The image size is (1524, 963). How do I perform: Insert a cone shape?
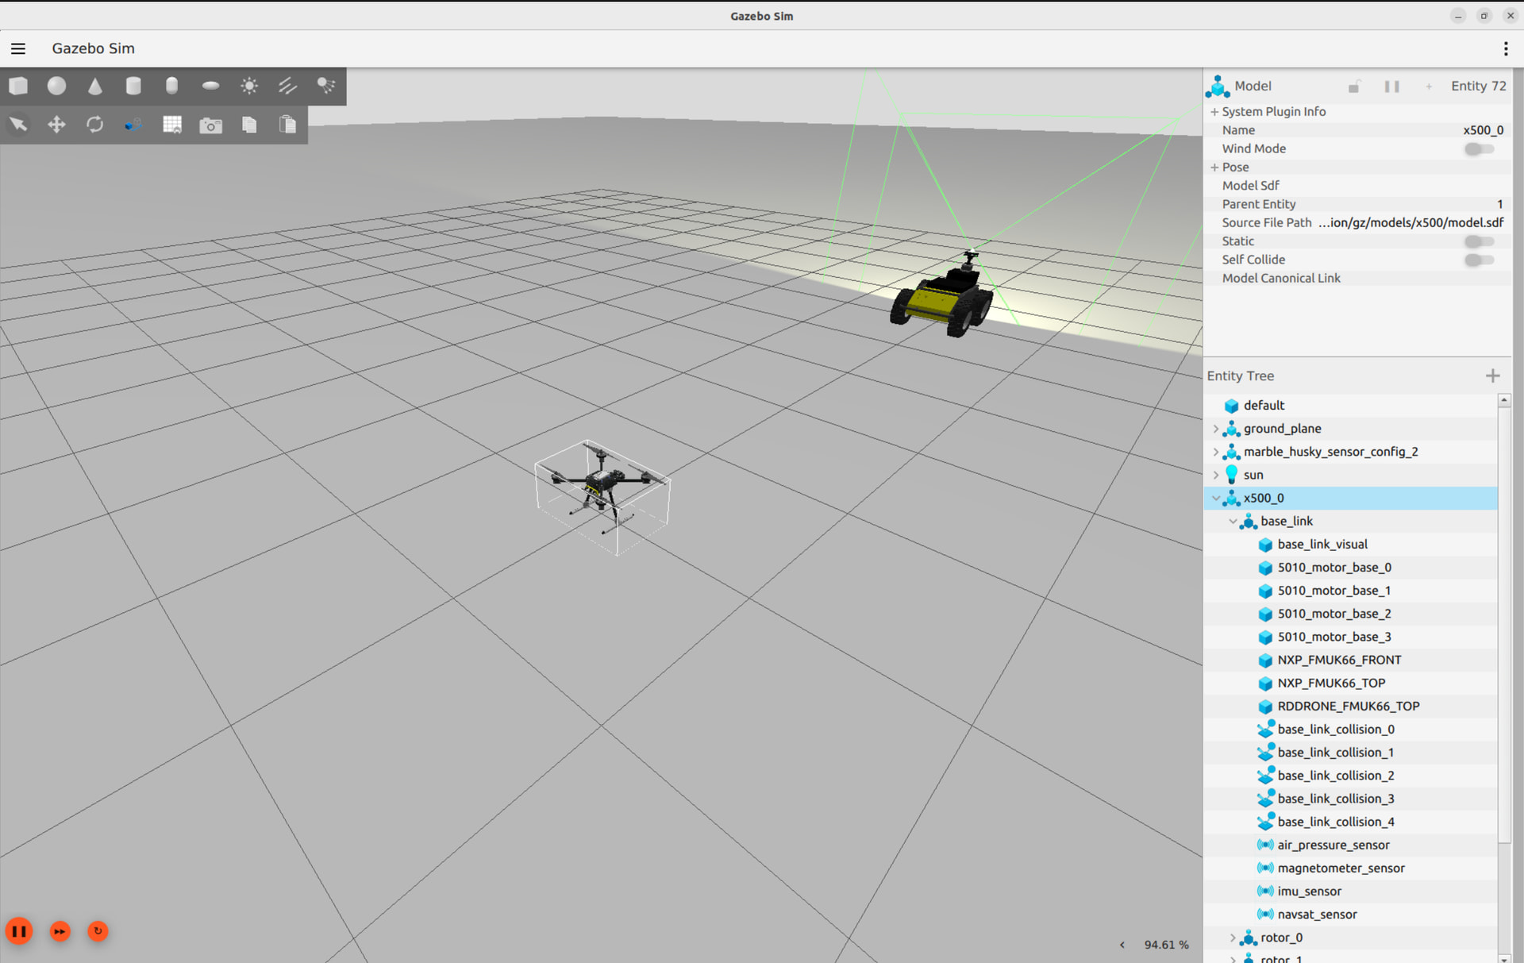[x=95, y=86]
